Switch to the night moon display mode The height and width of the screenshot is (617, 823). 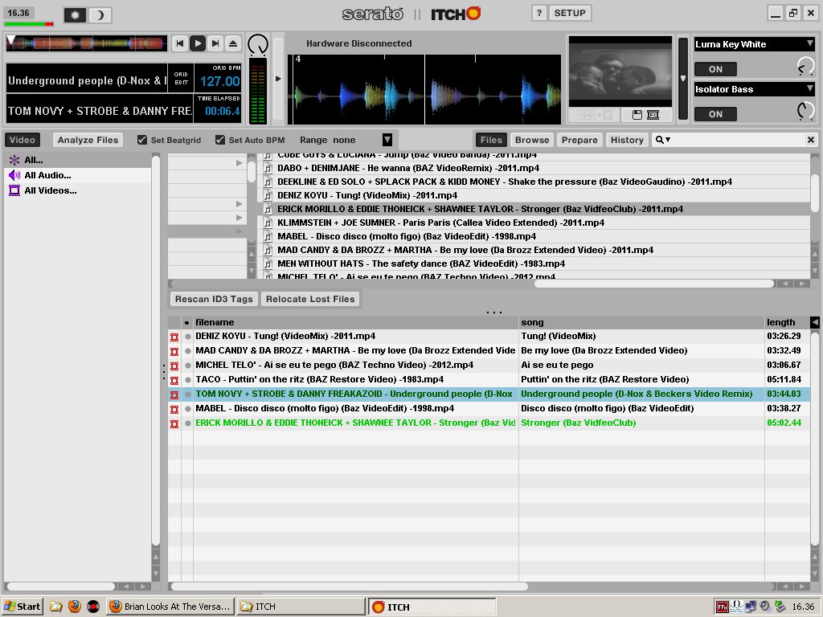tap(99, 15)
